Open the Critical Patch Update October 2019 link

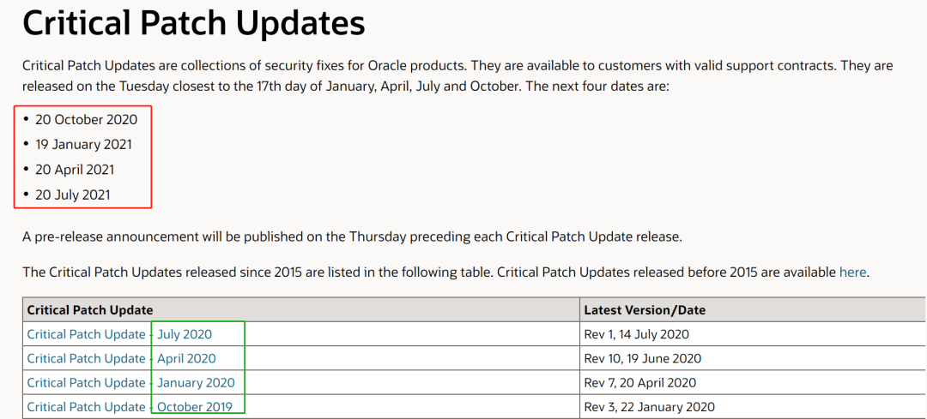click(130, 407)
